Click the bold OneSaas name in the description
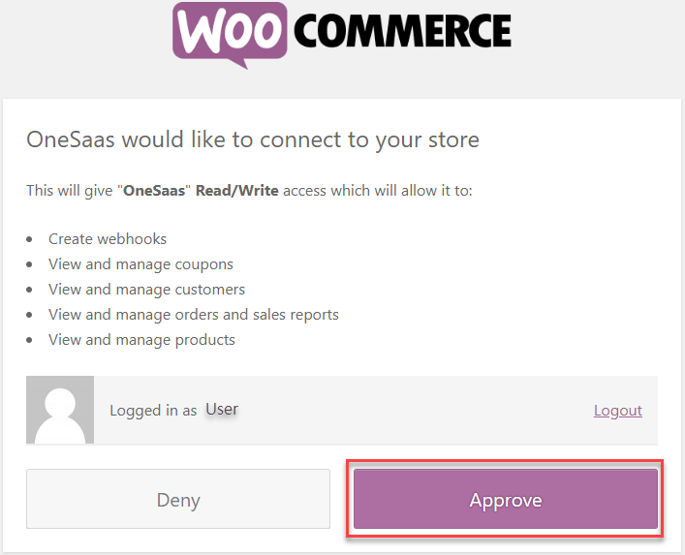 click(x=154, y=191)
